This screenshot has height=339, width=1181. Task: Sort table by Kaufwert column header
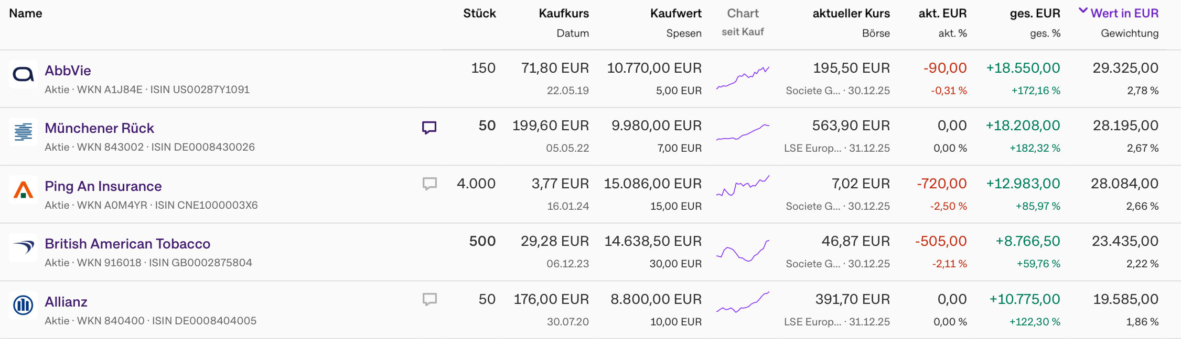[x=675, y=14]
